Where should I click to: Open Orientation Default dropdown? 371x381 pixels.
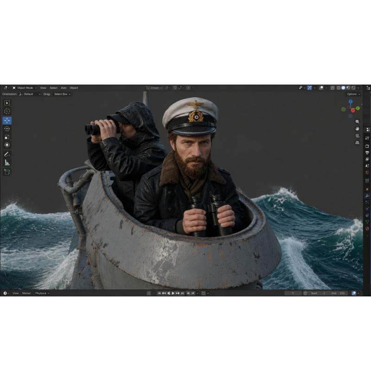point(30,94)
